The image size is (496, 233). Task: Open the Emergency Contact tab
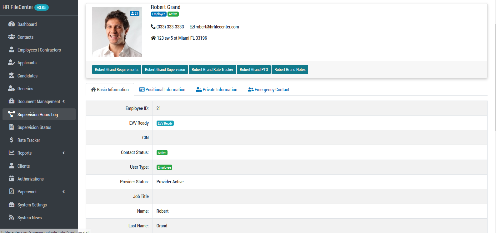268,90
